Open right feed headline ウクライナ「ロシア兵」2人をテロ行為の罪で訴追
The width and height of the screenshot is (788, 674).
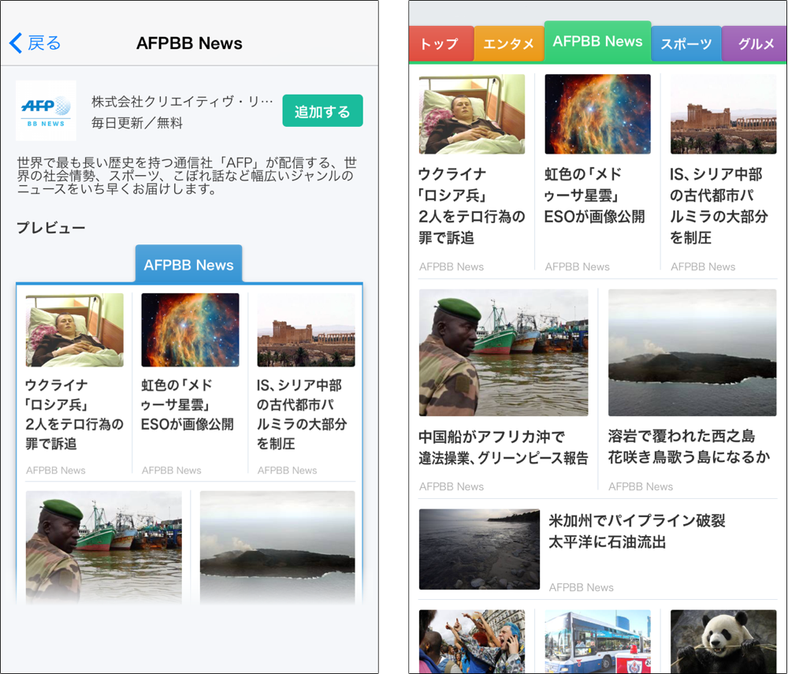472,206
